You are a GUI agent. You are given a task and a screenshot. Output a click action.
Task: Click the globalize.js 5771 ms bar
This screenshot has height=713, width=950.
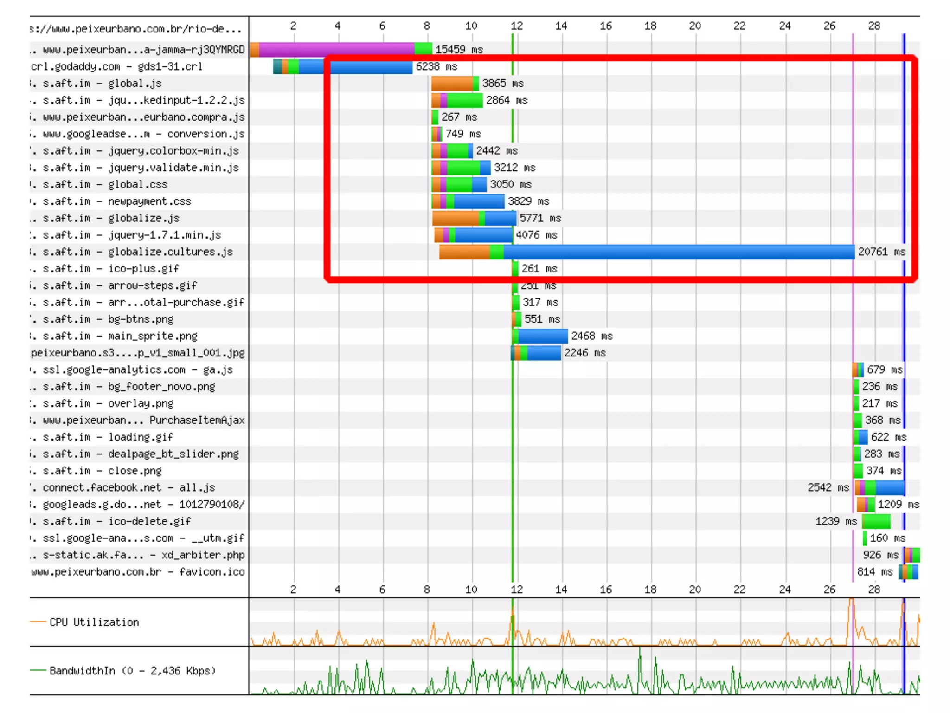[x=474, y=218]
